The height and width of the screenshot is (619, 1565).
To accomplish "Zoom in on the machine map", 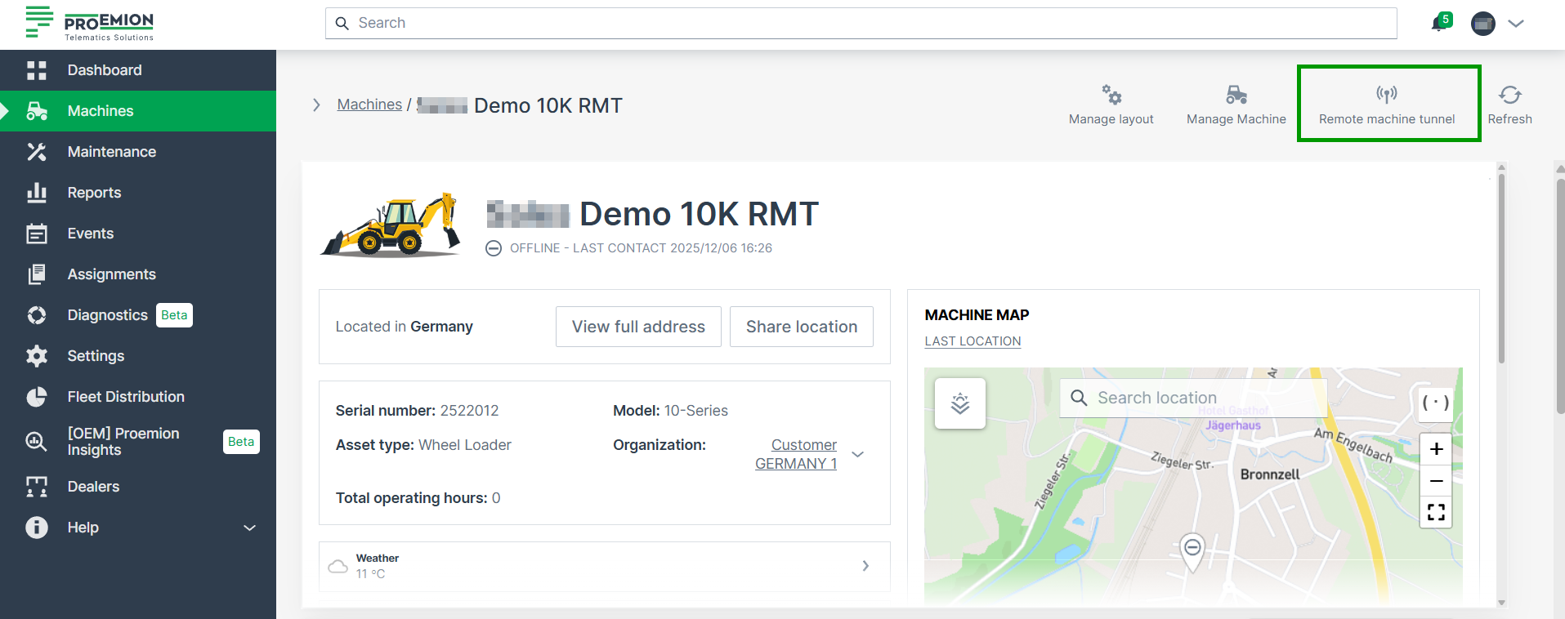I will click(1436, 449).
